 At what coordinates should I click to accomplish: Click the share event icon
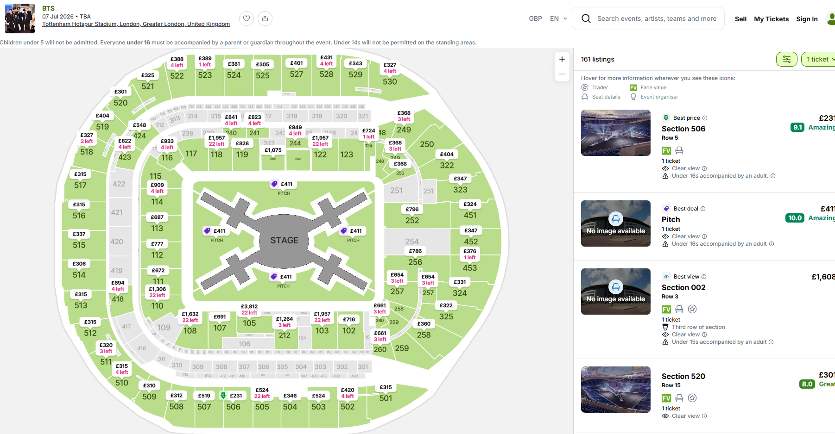pyautogui.click(x=265, y=19)
